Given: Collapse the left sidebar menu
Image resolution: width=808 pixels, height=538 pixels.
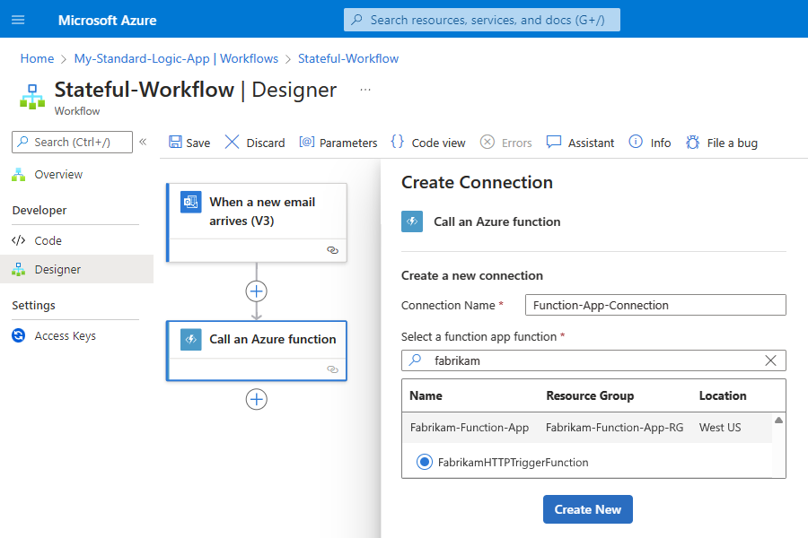Looking at the screenshot, I should [x=143, y=142].
